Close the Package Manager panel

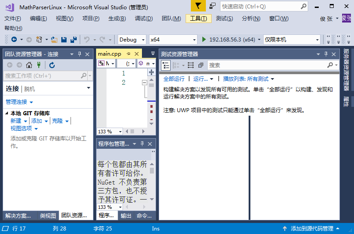[150, 144]
